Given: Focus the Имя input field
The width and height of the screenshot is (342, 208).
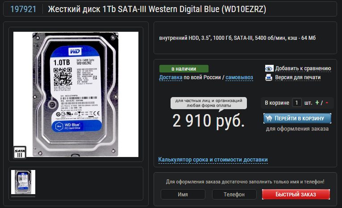Looking at the screenshot, I should [x=183, y=194].
